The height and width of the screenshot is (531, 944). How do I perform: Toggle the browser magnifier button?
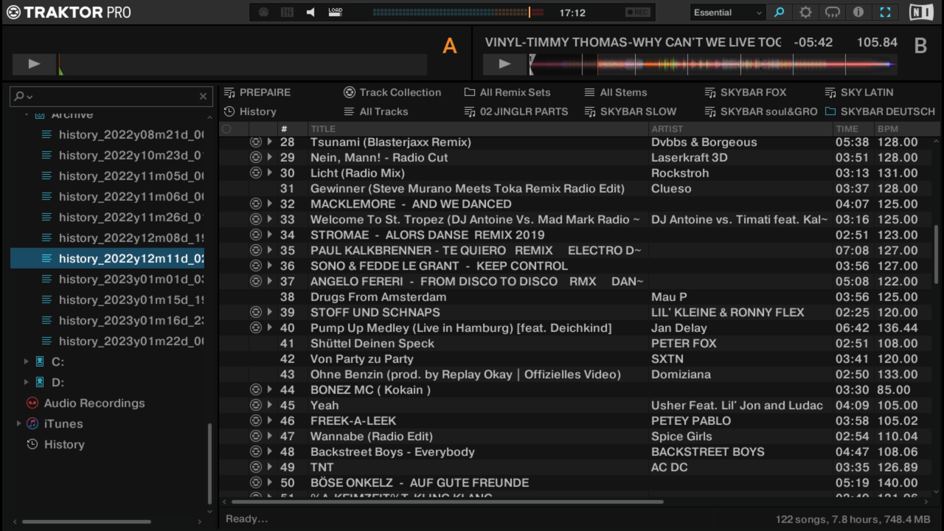tap(779, 12)
